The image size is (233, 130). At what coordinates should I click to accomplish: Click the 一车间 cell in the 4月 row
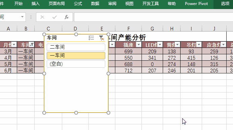pos(26,58)
